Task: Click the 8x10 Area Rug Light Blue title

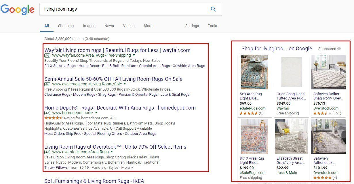Action: pyautogui.click(x=252, y=160)
